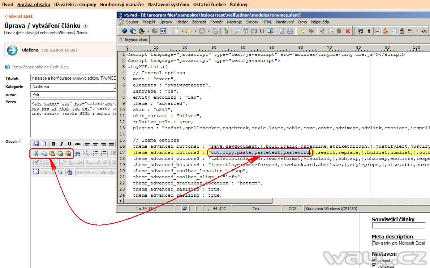Click PSPad Print icon
The image size is (430, 268).
[290, 31]
